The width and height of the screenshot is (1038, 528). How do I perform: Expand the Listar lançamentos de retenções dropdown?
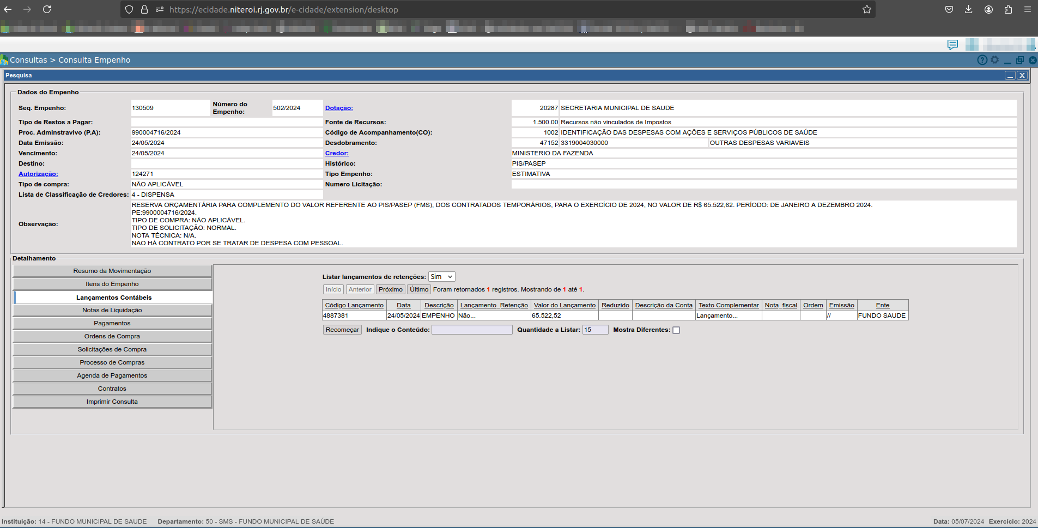[x=441, y=277]
